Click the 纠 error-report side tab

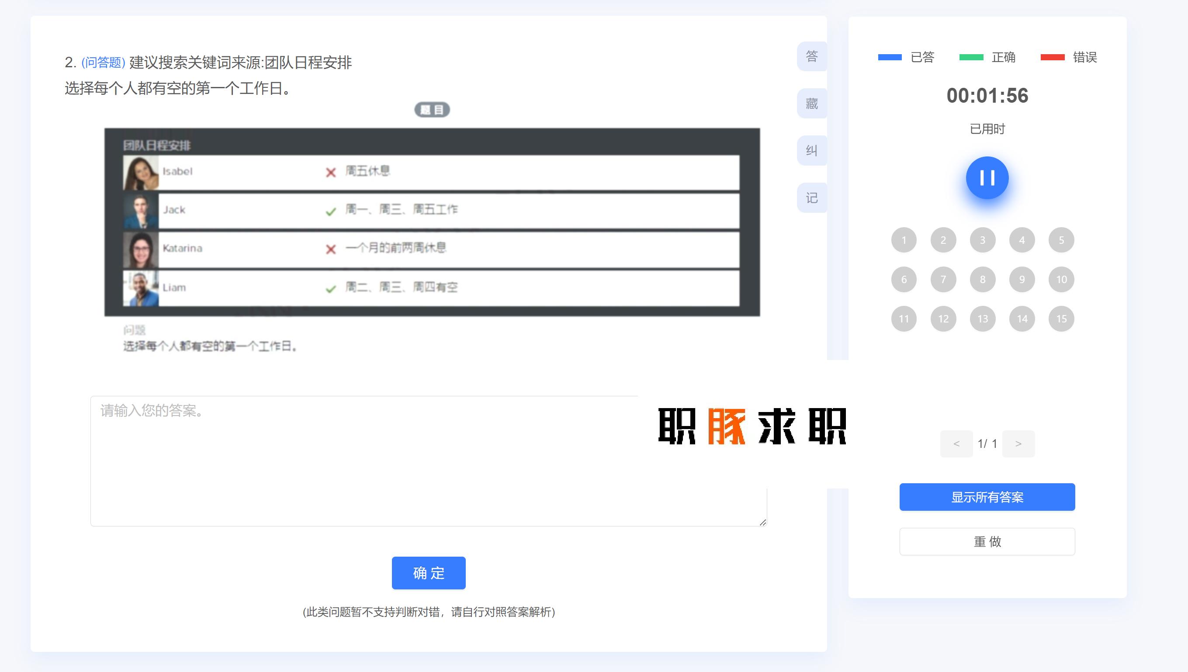click(x=811, y=150)
